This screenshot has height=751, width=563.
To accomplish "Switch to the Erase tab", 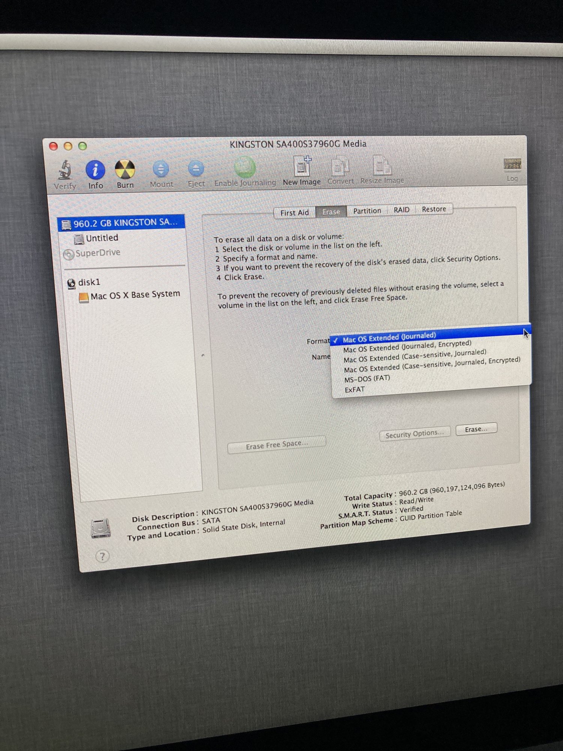I will (331, 212).
